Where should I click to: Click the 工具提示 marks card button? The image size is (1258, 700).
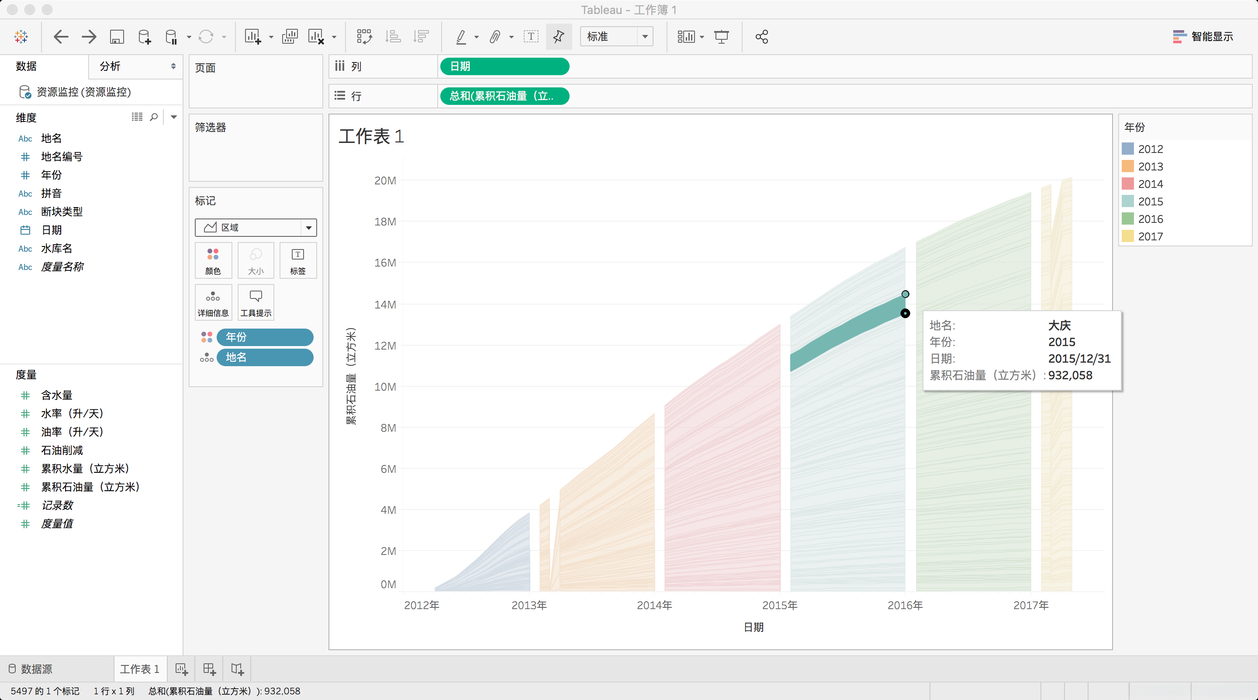click(256, 303)
